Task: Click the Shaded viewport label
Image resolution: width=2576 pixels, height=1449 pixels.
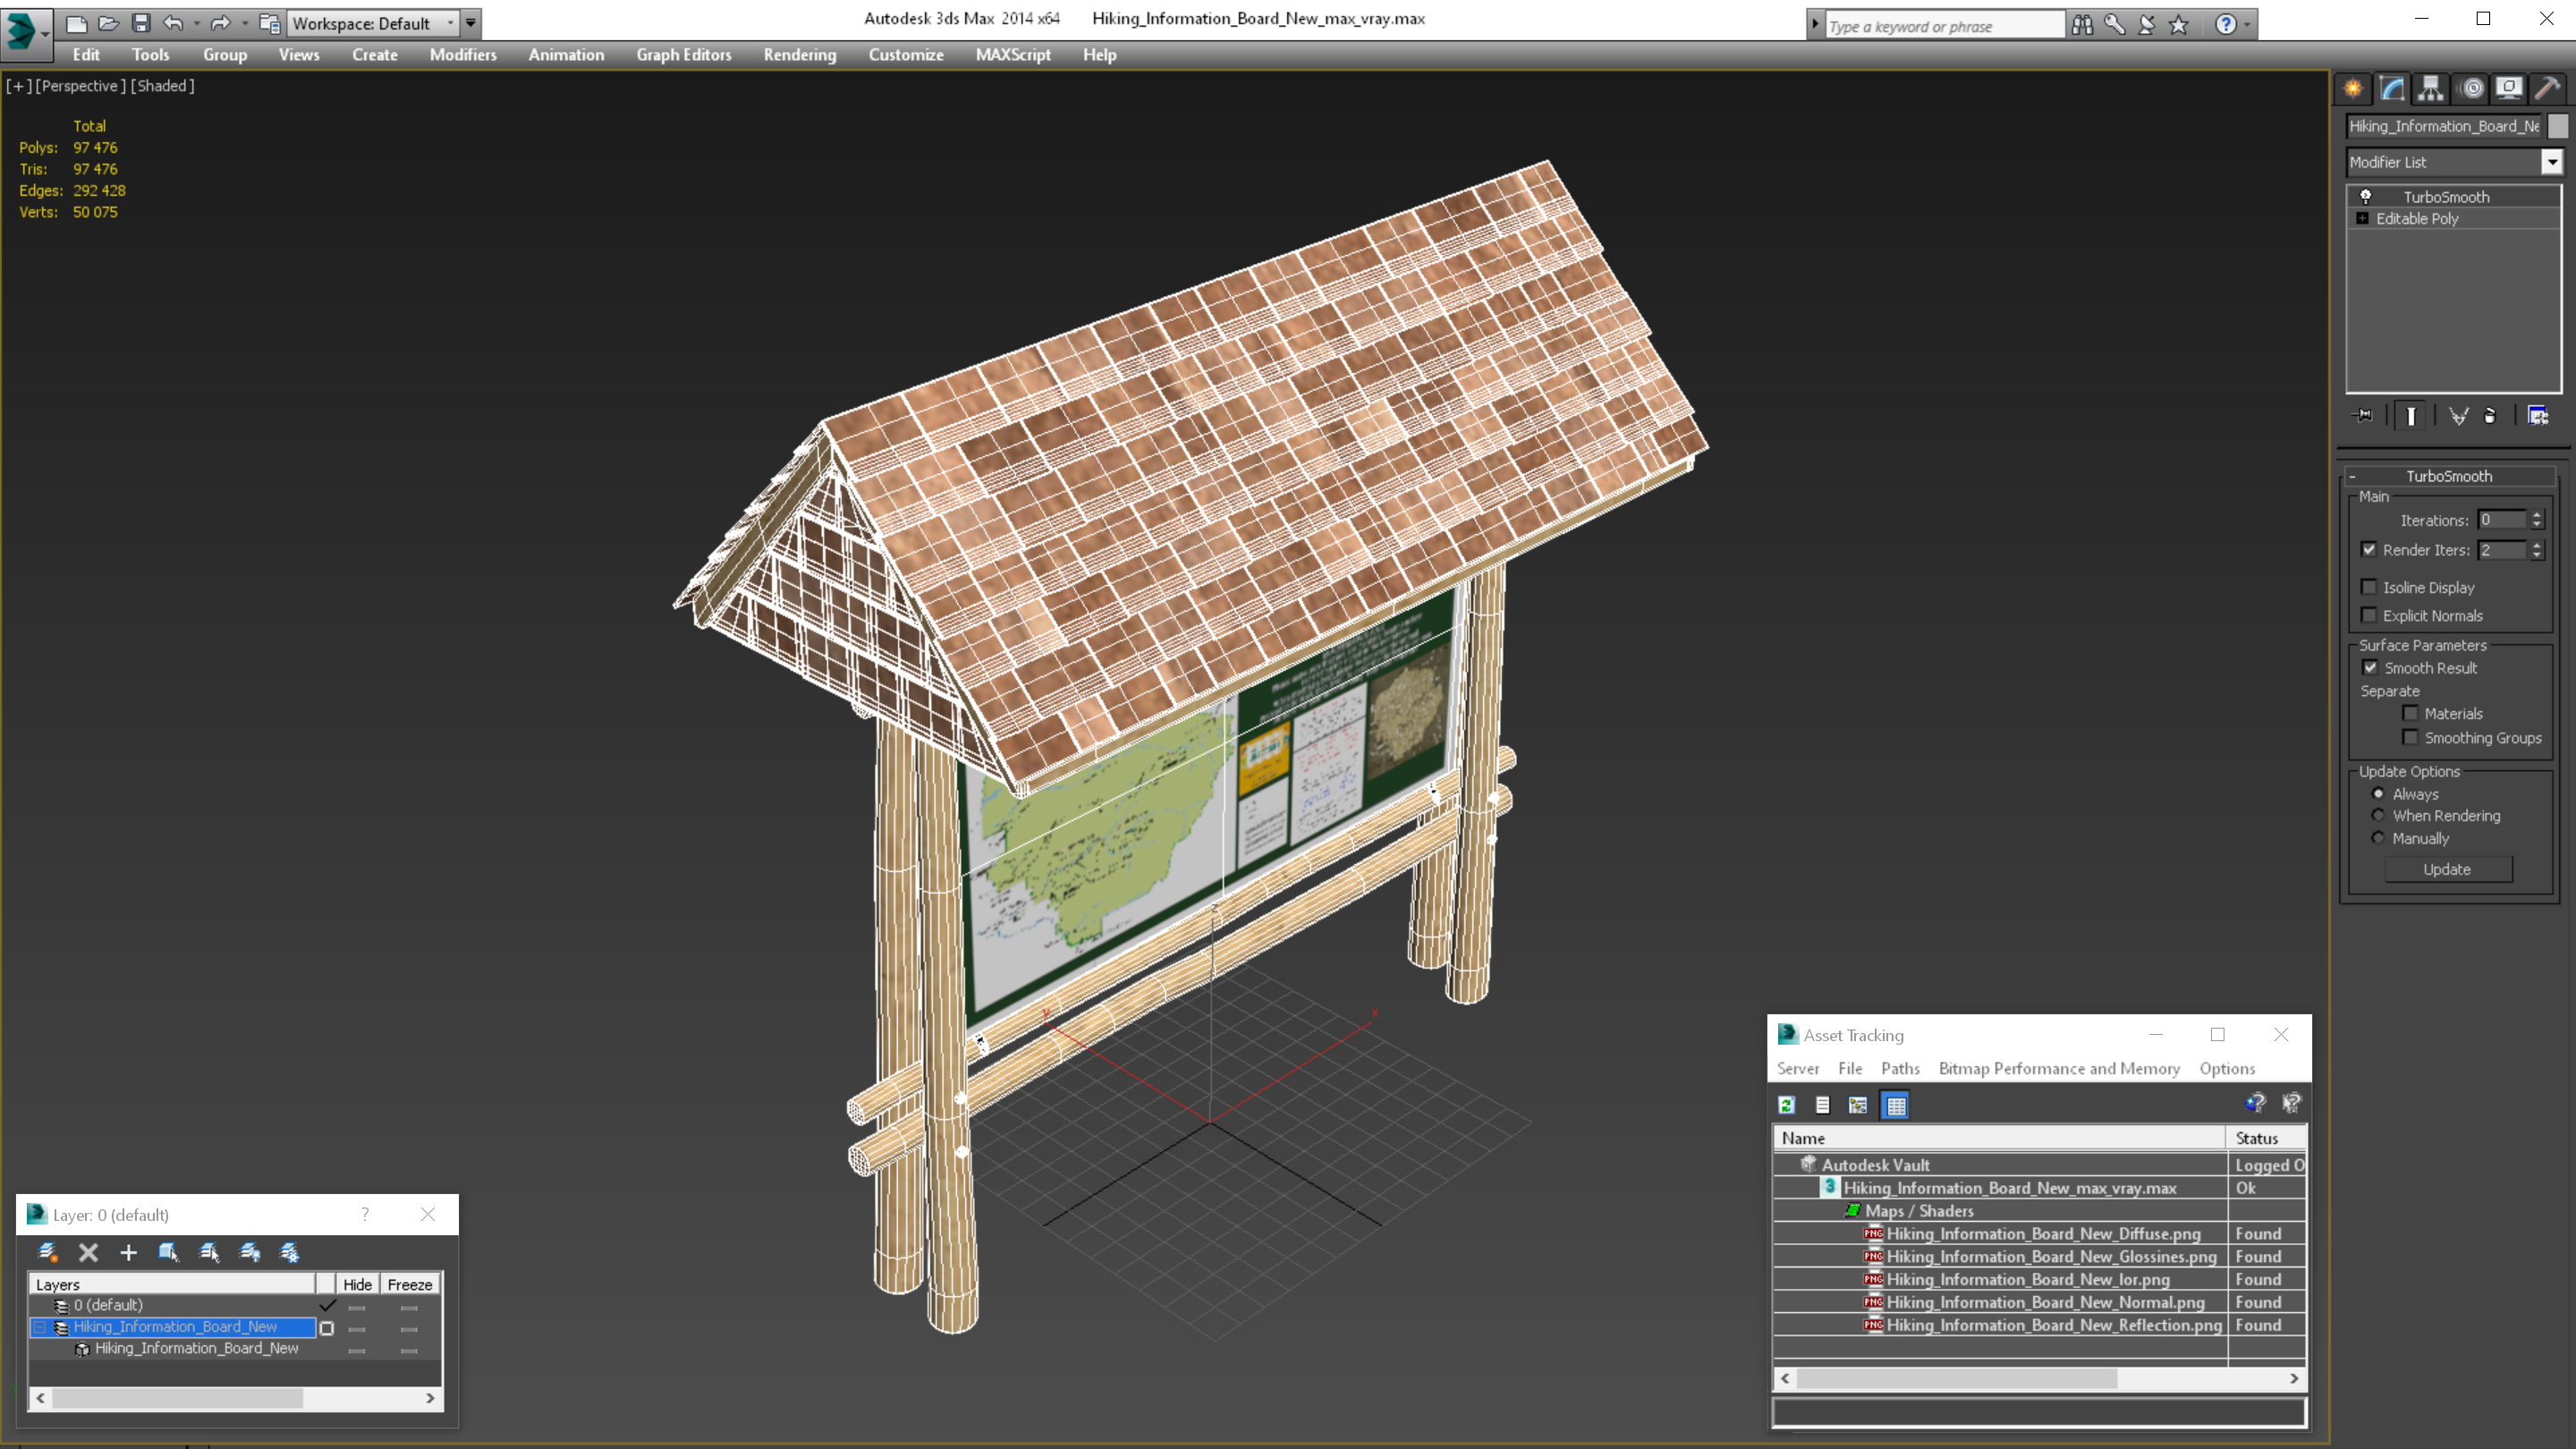Action: click(163, 86)
